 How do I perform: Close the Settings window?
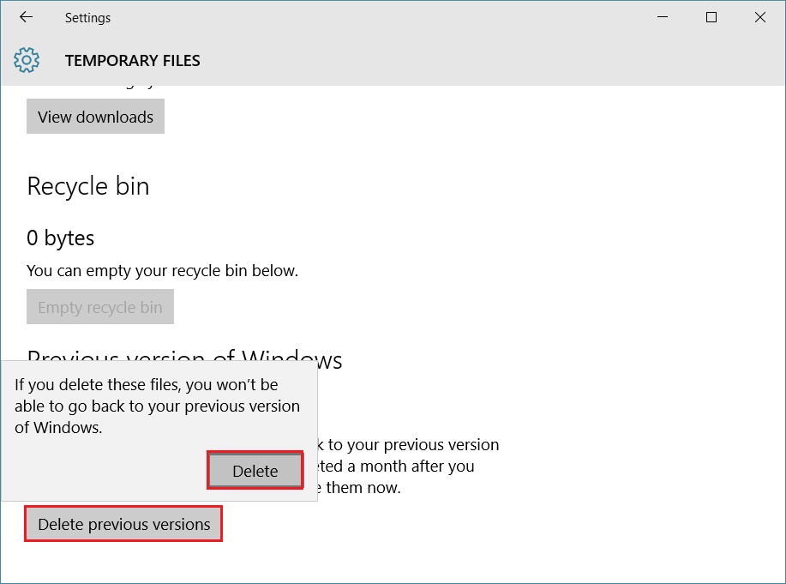click(x=760, y=17)
